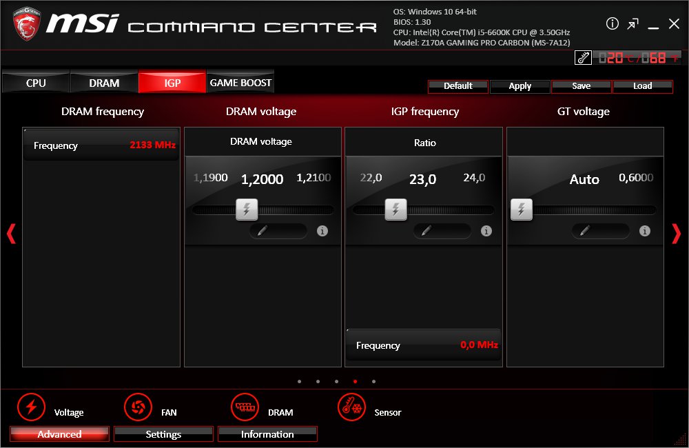Viewport: 689px width, 448px height.
Task: Click the DRAM voltage pencil edit field
Action: pyautogui.click(x=278, y=231)
